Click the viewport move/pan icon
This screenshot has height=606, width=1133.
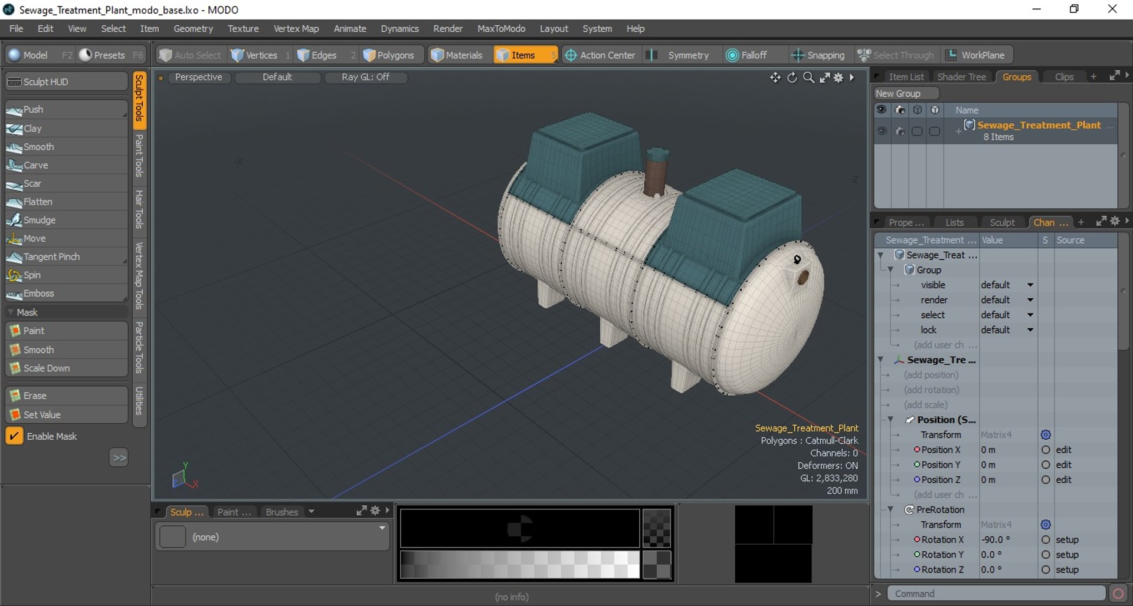click(x=775, y=77)
